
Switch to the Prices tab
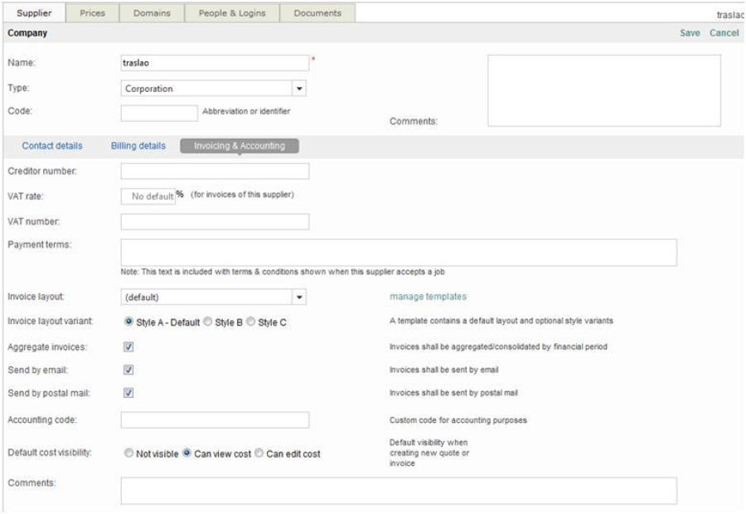[92, 14]
